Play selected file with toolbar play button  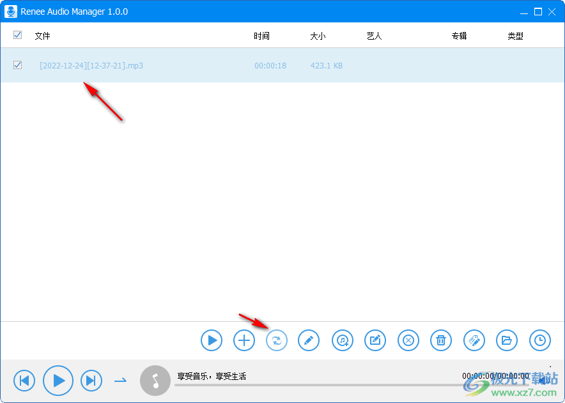pyautogui.click(x=211, y=340)
